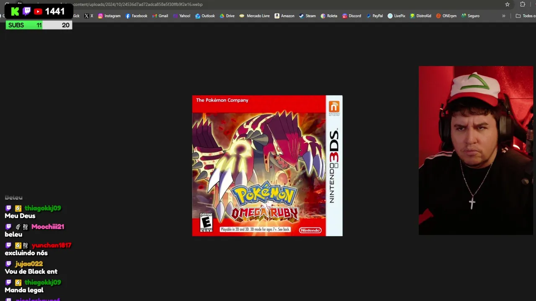Open the Yahoo! bookmark
Viewport: 536px width, 301px height.
pyautogui.click(x=181, y=16)
